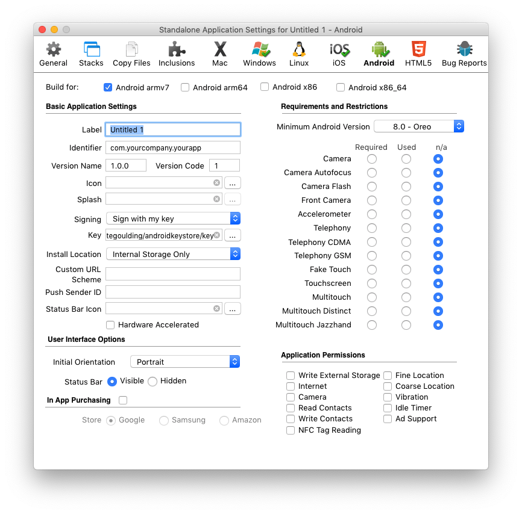Browse for an Icon file

click(233, 183)
